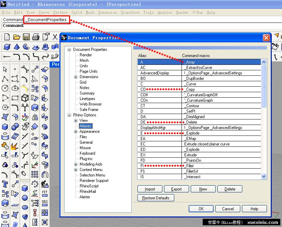
Task: Select the Mesh tree item
Action: click(x=84, y=60)
